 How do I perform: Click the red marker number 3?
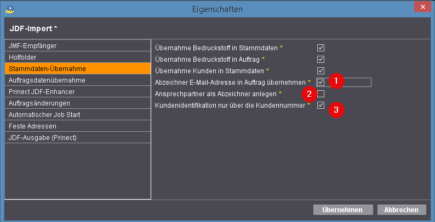click(336, 109)
